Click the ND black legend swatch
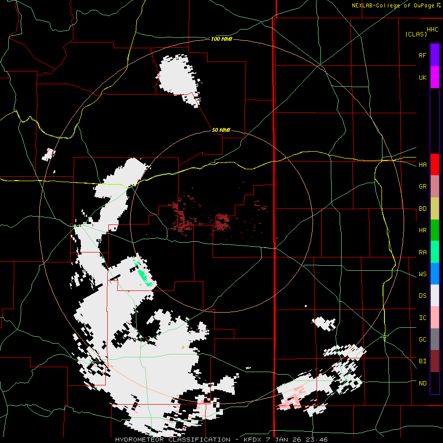 click(x=435, y=383)
